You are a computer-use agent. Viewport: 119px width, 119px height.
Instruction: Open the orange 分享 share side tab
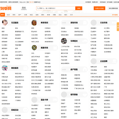pyautogui.click(x=118, y=27)
